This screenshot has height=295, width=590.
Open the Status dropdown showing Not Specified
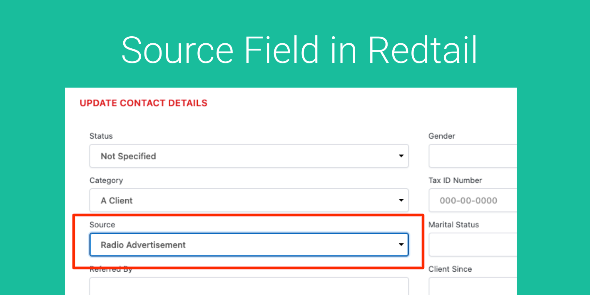click(249, 156)
